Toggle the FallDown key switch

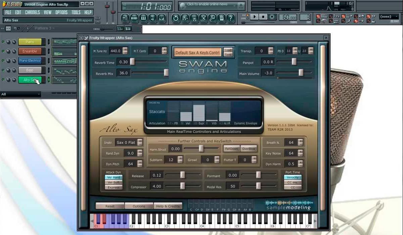[232, 149]
